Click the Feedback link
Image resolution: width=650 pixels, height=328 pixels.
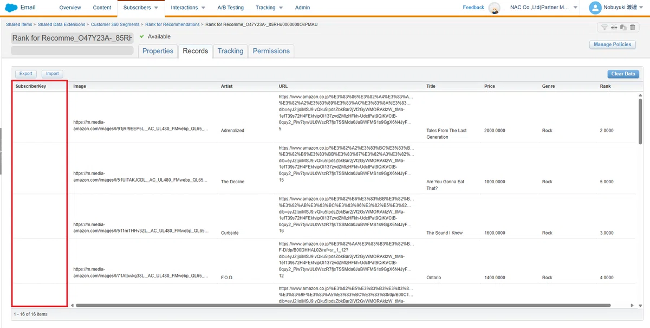(473, 8)
